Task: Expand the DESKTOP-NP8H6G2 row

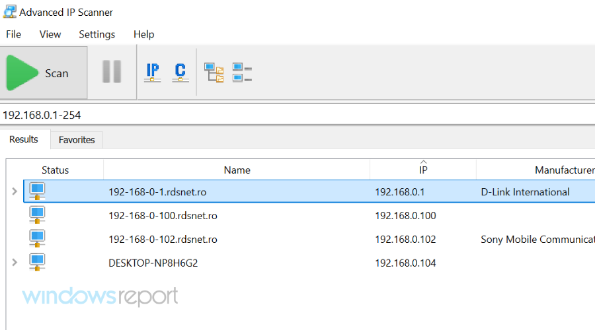Action: [15, 263]
